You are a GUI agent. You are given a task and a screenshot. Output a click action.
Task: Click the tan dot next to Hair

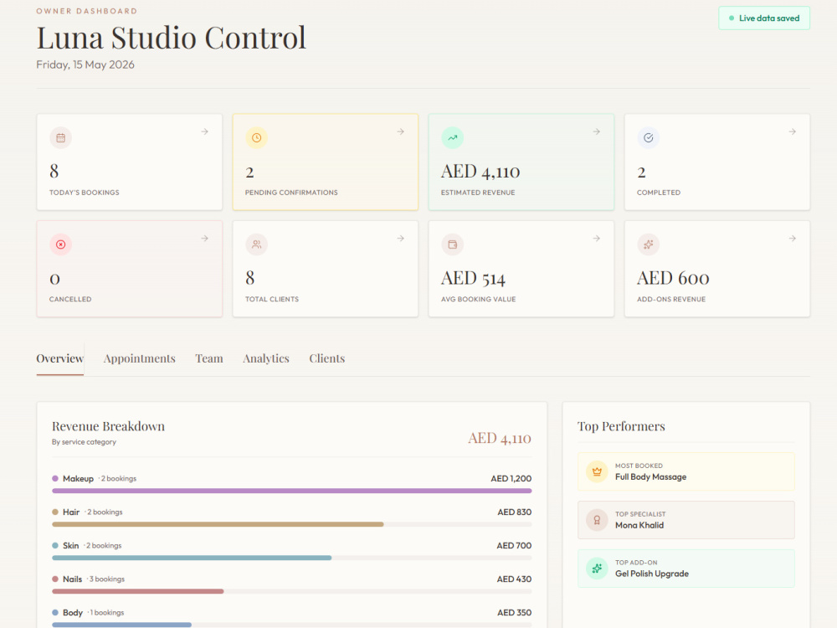pos(55,512)
